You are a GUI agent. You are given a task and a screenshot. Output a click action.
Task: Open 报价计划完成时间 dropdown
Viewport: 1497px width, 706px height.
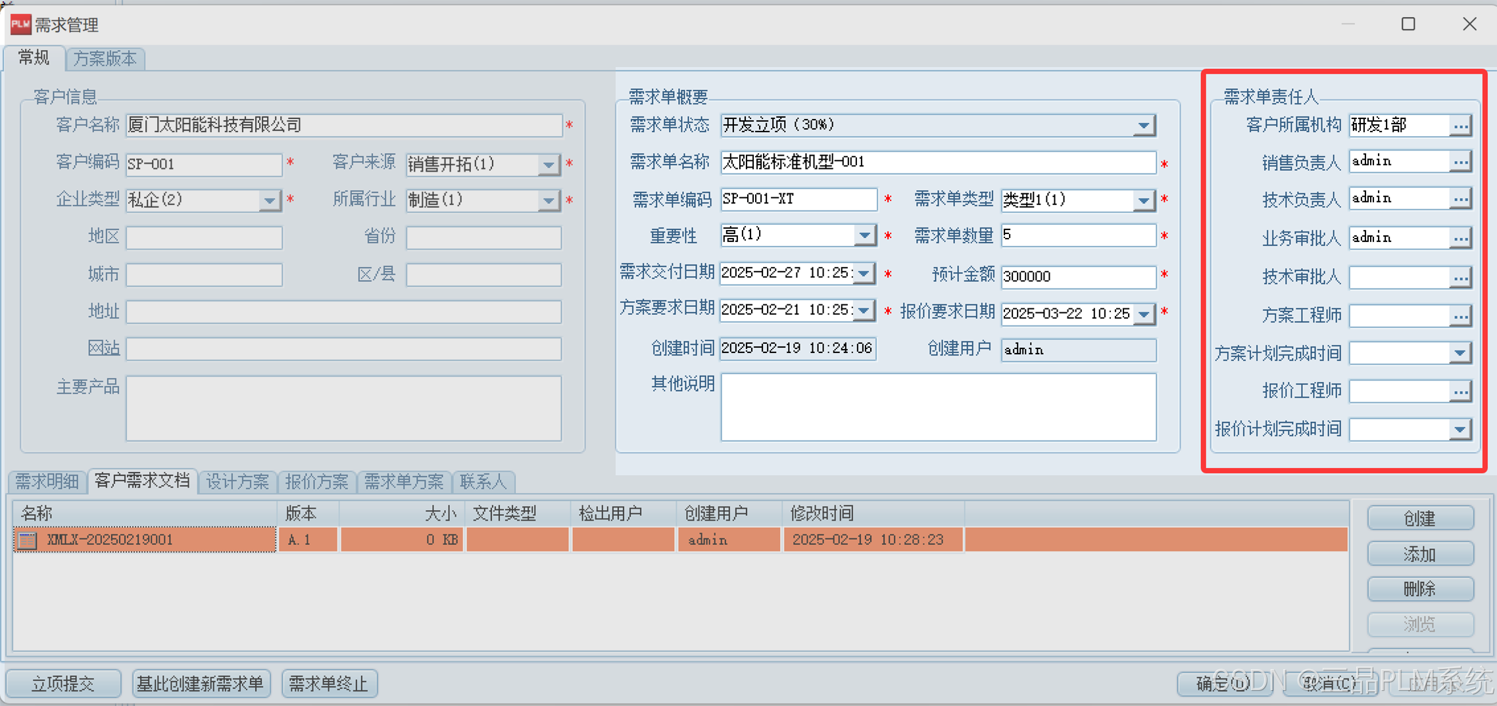[x=1460, y=430]
